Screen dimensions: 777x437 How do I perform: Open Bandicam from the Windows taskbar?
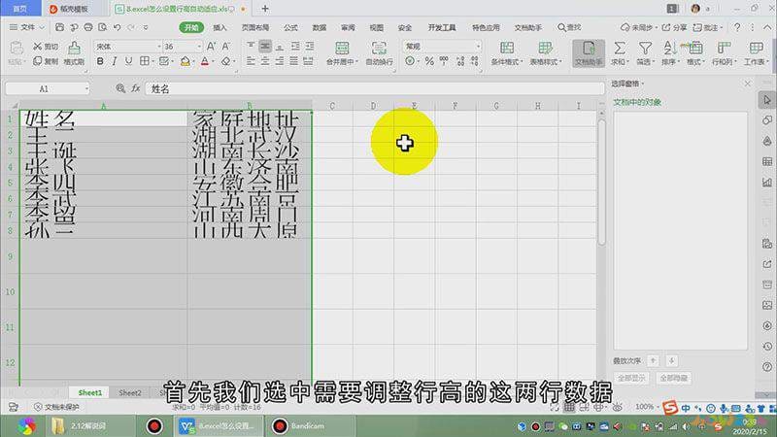pyautogui.click(x=311, y=425)
